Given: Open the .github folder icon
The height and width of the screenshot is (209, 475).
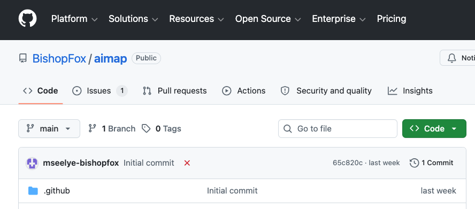Looking at the screenshot, I should (x=33, y=190).
